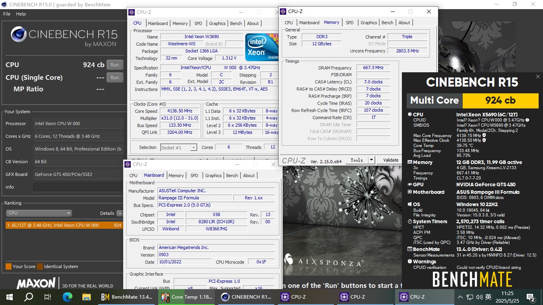
Task: Open SPD tab in CPU-Z processor window
Action: click(198, 23)
